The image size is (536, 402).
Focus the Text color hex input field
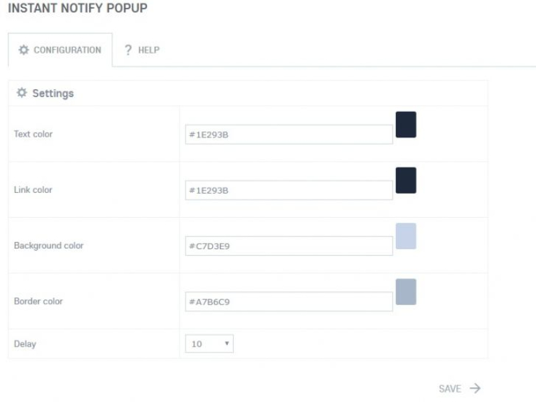click(289, 135)
